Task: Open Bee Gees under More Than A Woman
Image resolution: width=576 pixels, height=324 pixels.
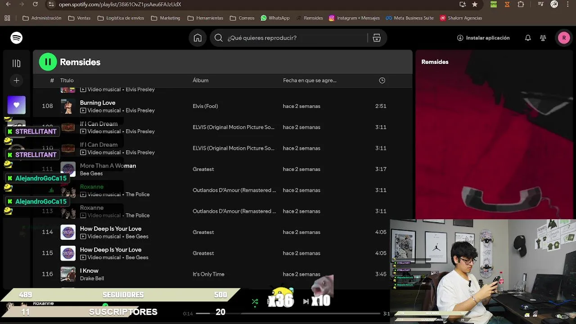Action: [91, 173]
